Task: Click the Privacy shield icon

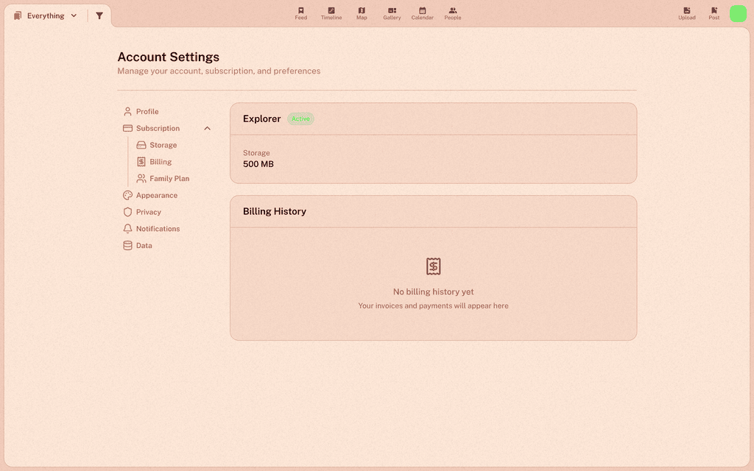Action: 127,212
